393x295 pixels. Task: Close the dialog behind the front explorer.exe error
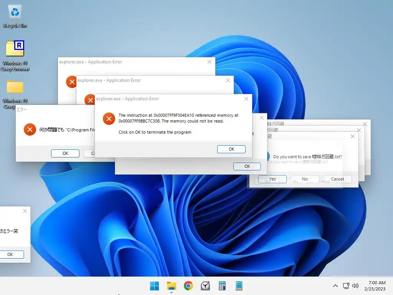261,118
